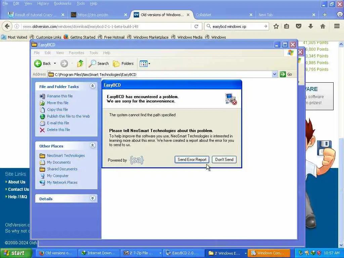The height and width of the screenshot is (258, 344).
Task: Switch to Result of tutorial Crazy tab
Action: (x=36, y=15)
